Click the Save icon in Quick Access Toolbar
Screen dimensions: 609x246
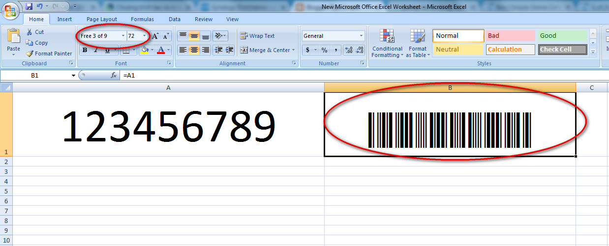point(29,6)
